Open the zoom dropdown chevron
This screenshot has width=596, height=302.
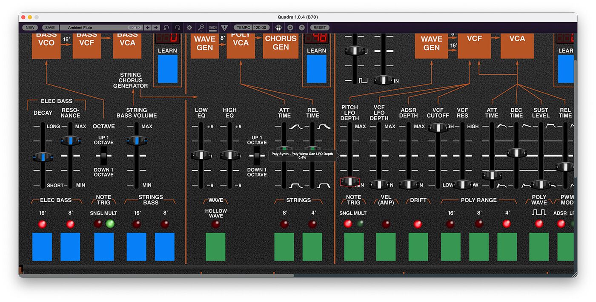tap(202, 31)
